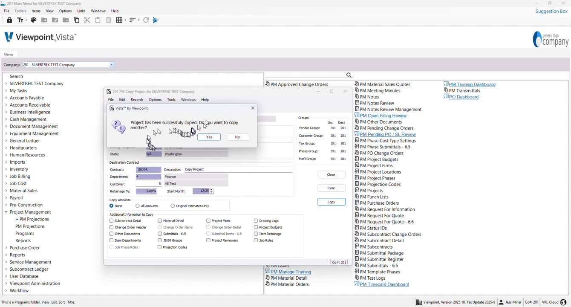Open the sort dropdown arrow
This screenshot has height=307, width=571.
pyautogui.click(x=138, y=20)
